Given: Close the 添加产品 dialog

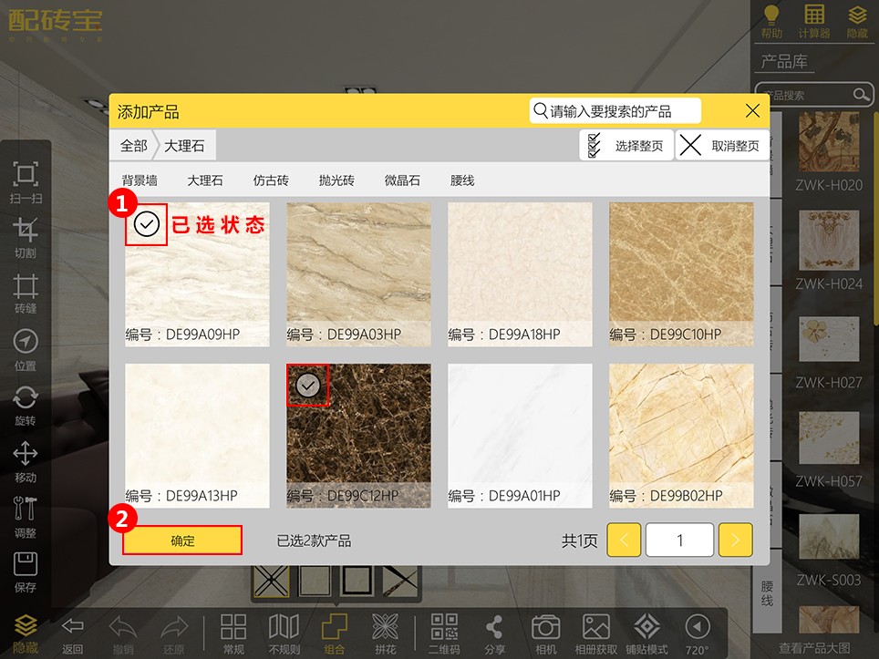Looking at the screenshot, I should tap(753, 111).
